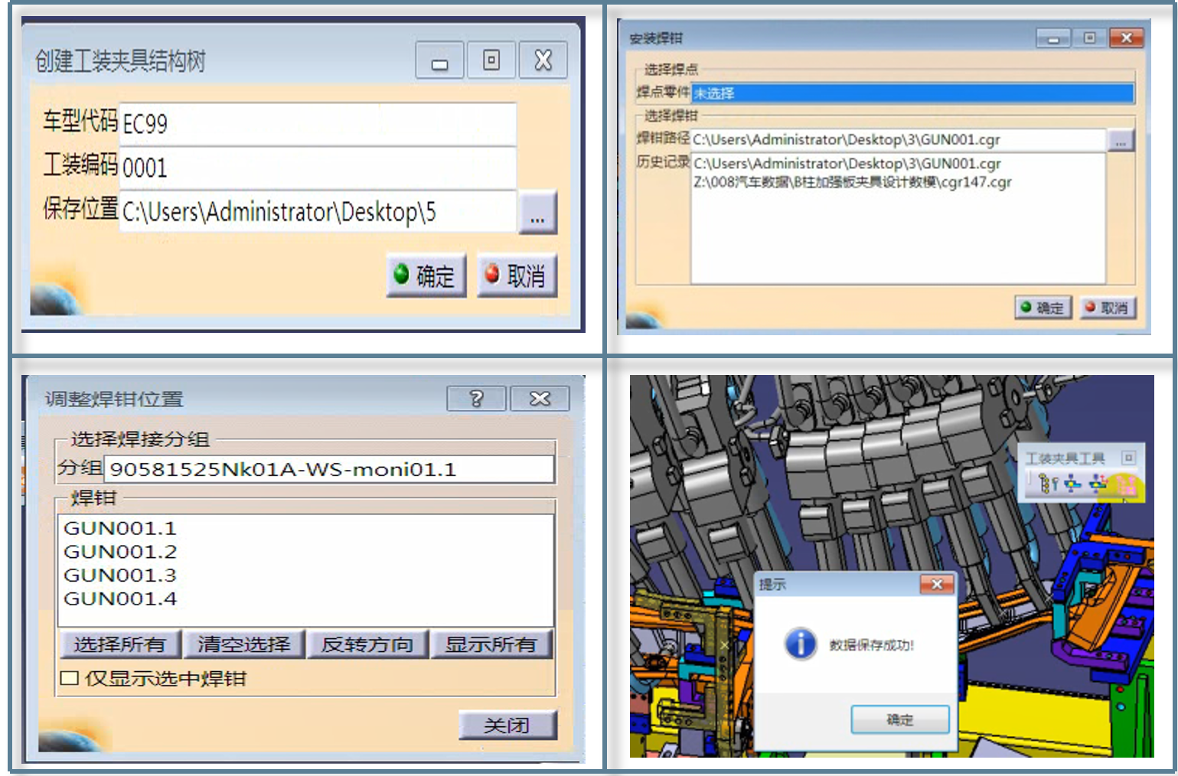Viewport: 1178px width, 776px height.
Task: Click the structure tree icon in 工装夹具工具 toolbar
Action: (1047, 483)
